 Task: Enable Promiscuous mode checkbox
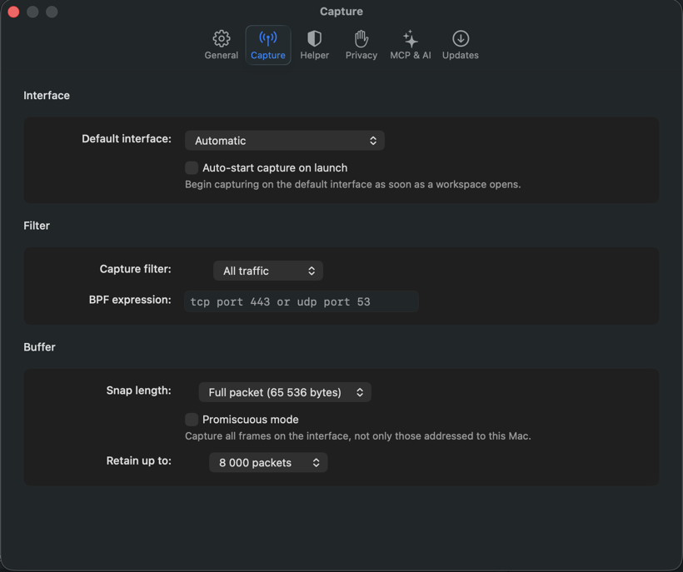[192, 419]
